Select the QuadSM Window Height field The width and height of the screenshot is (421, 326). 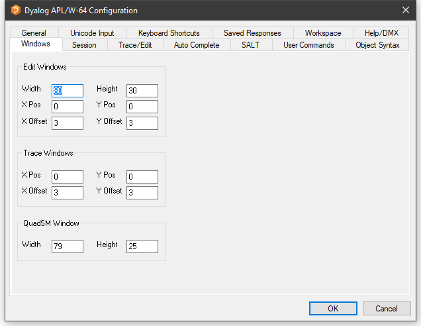(142, 246)
